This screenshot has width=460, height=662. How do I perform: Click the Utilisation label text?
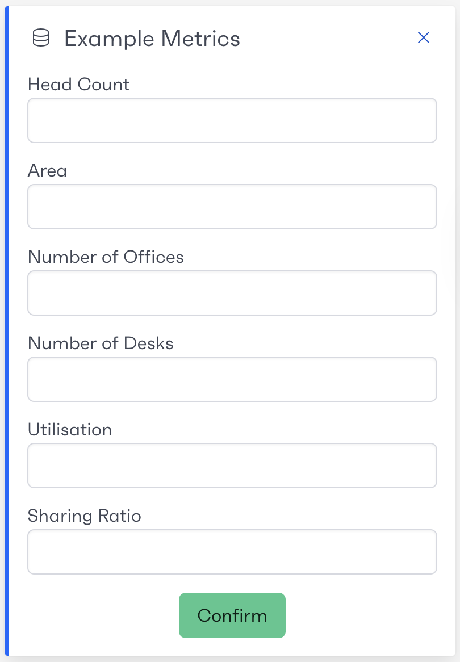click(70, 430)
